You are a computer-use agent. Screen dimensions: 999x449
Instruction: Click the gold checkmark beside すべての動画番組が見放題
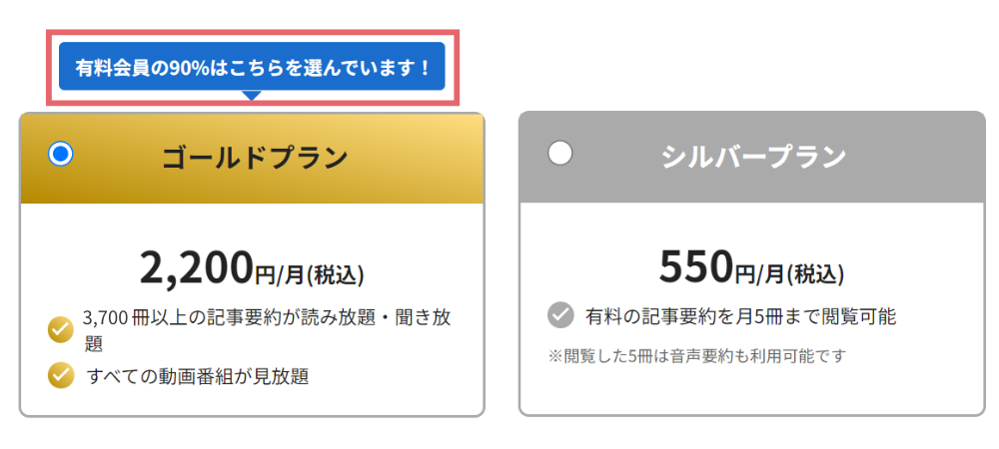tap(61, 375)
